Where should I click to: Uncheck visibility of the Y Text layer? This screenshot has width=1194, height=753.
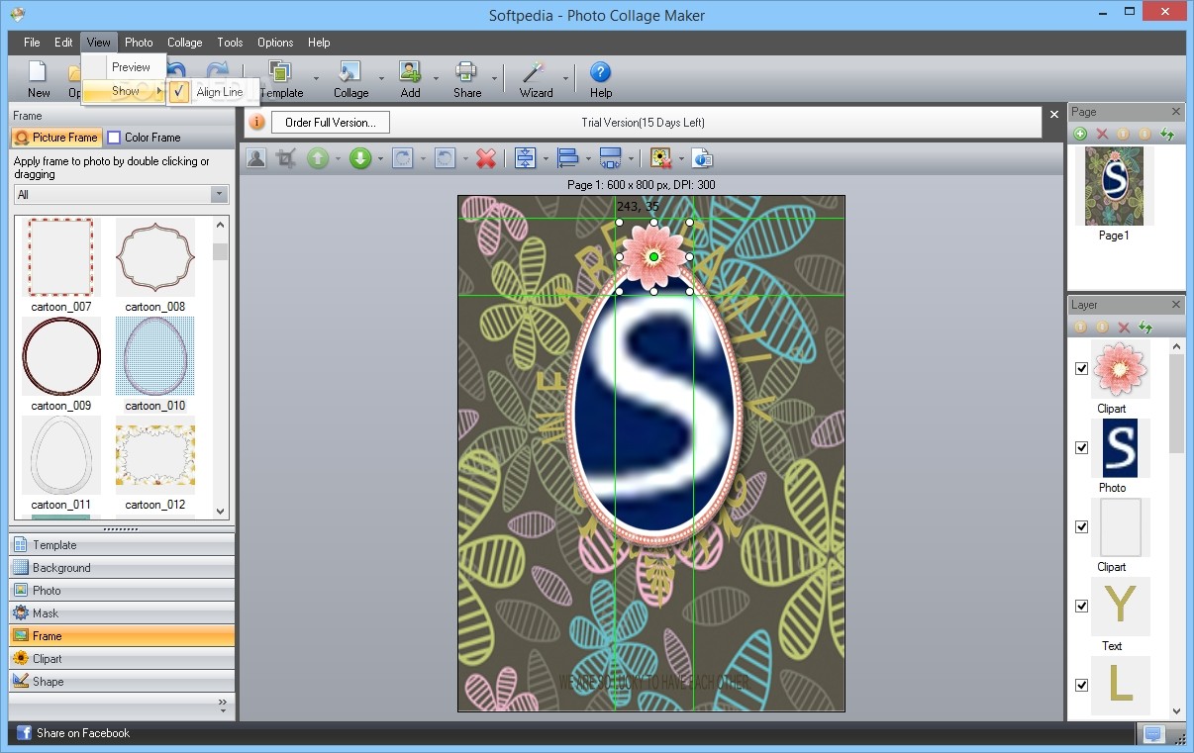[1081, 606]
